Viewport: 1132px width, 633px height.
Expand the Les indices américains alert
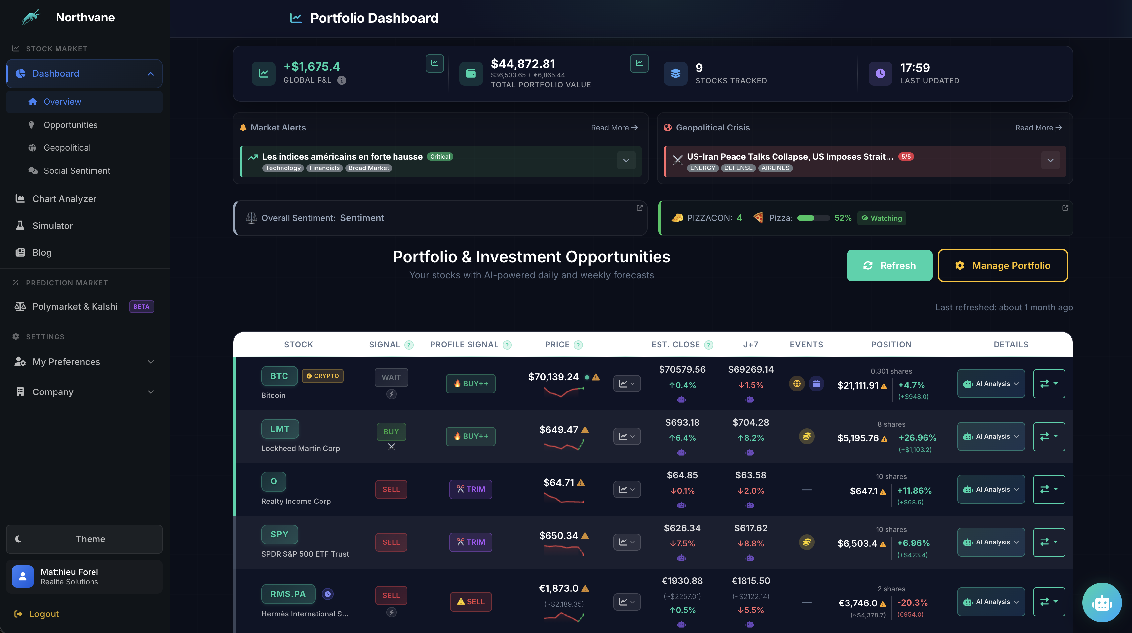[626, 160]
